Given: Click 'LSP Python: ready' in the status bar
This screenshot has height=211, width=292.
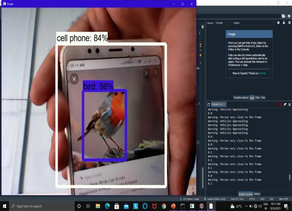Looking at the screenshot, I should (189, 199).
